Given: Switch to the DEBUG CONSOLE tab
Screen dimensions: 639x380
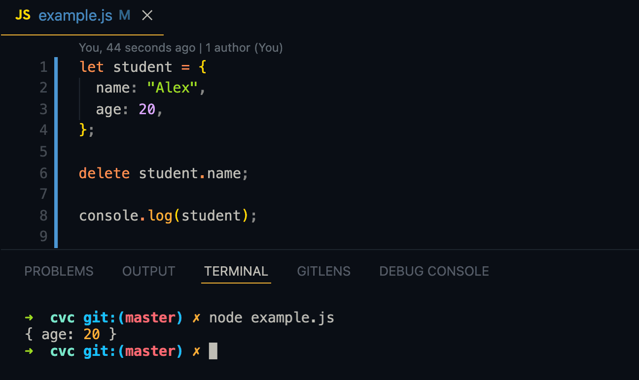Looking at the screenshot, I should tap(434, 271).
